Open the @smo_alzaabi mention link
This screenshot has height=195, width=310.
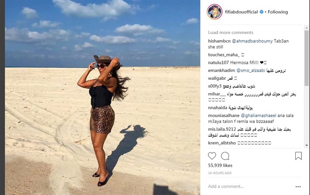point(251,71)
